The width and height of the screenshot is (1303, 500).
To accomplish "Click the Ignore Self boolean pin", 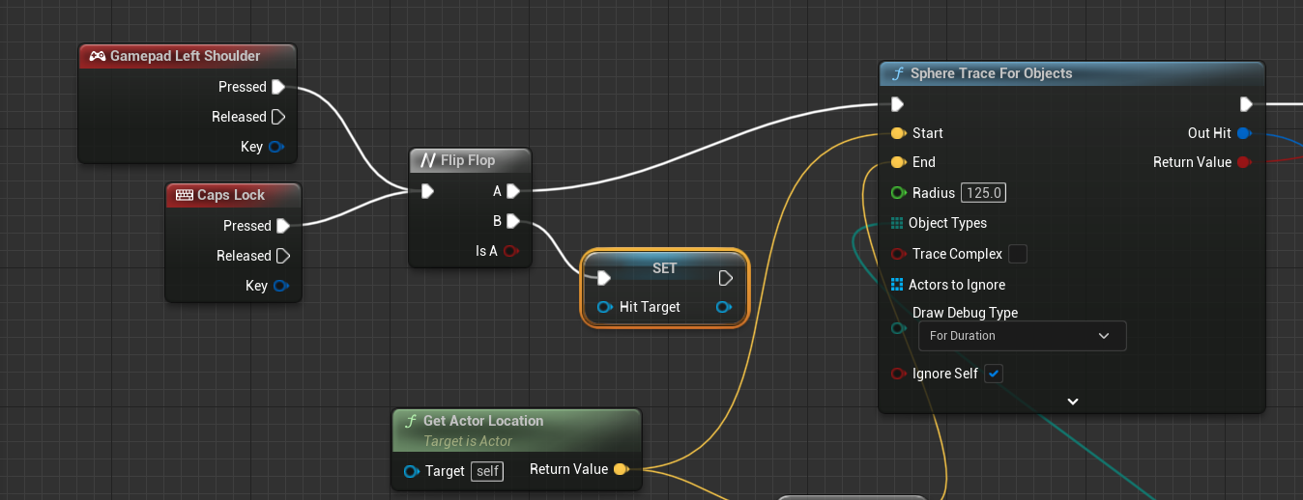I will point(898,374).
